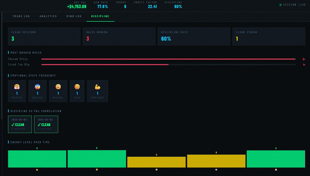
Task: Click the Trades count 9 in header
Action: (125, 7)
